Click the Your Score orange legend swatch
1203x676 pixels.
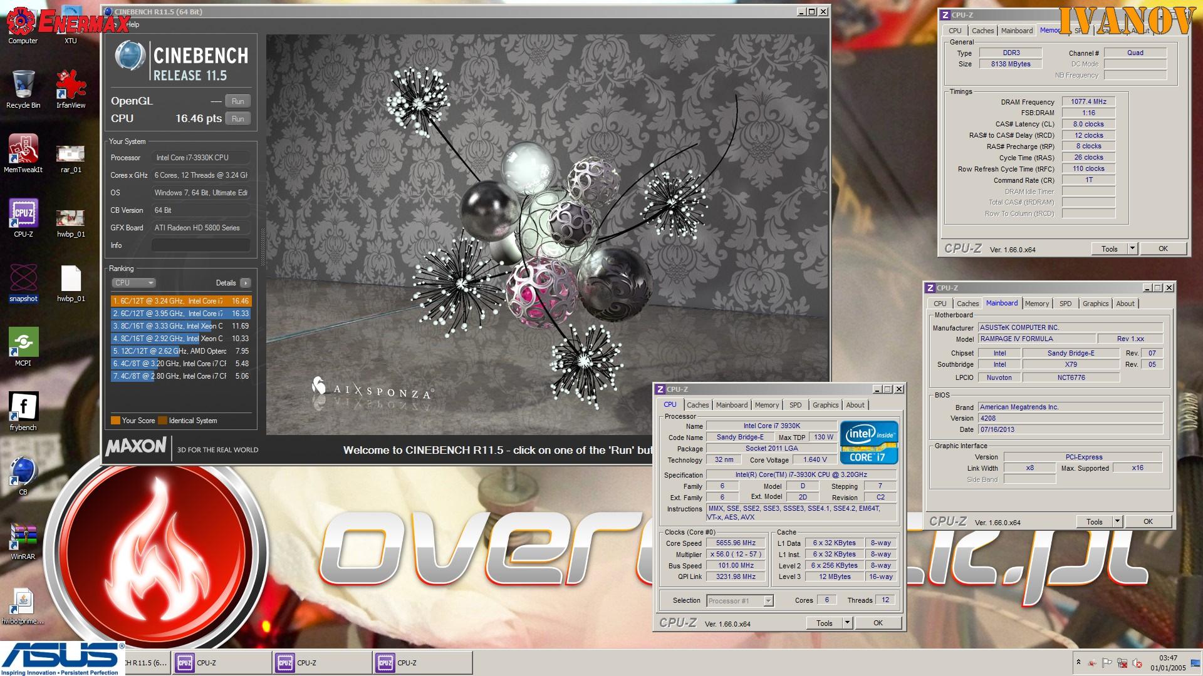115,421
